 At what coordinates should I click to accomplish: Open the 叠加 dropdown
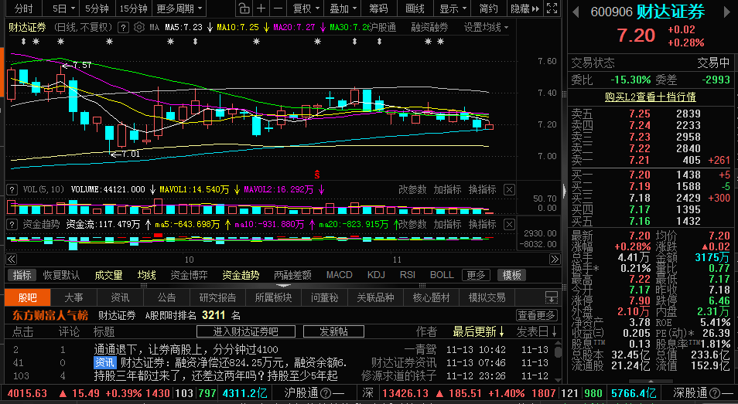click(343, 8)
